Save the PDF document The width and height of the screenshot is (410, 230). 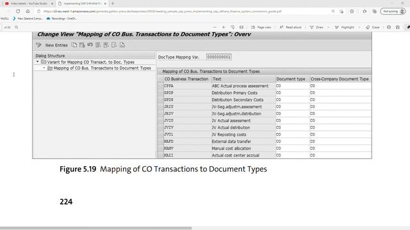[398, 27]
